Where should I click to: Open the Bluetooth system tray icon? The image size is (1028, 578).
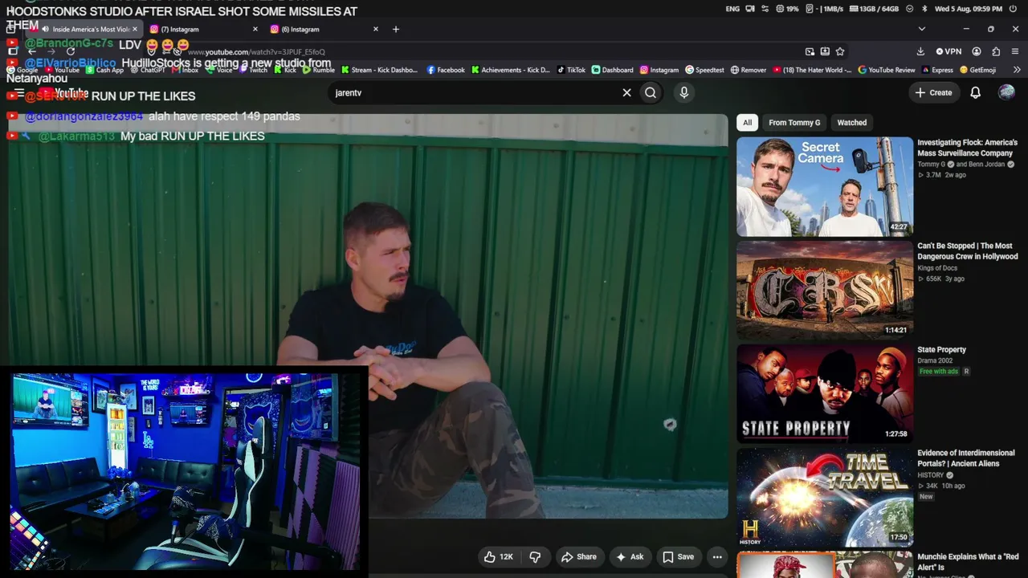924,9
